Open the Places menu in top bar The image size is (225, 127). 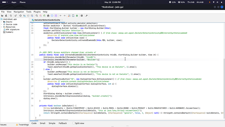(22, 2)
